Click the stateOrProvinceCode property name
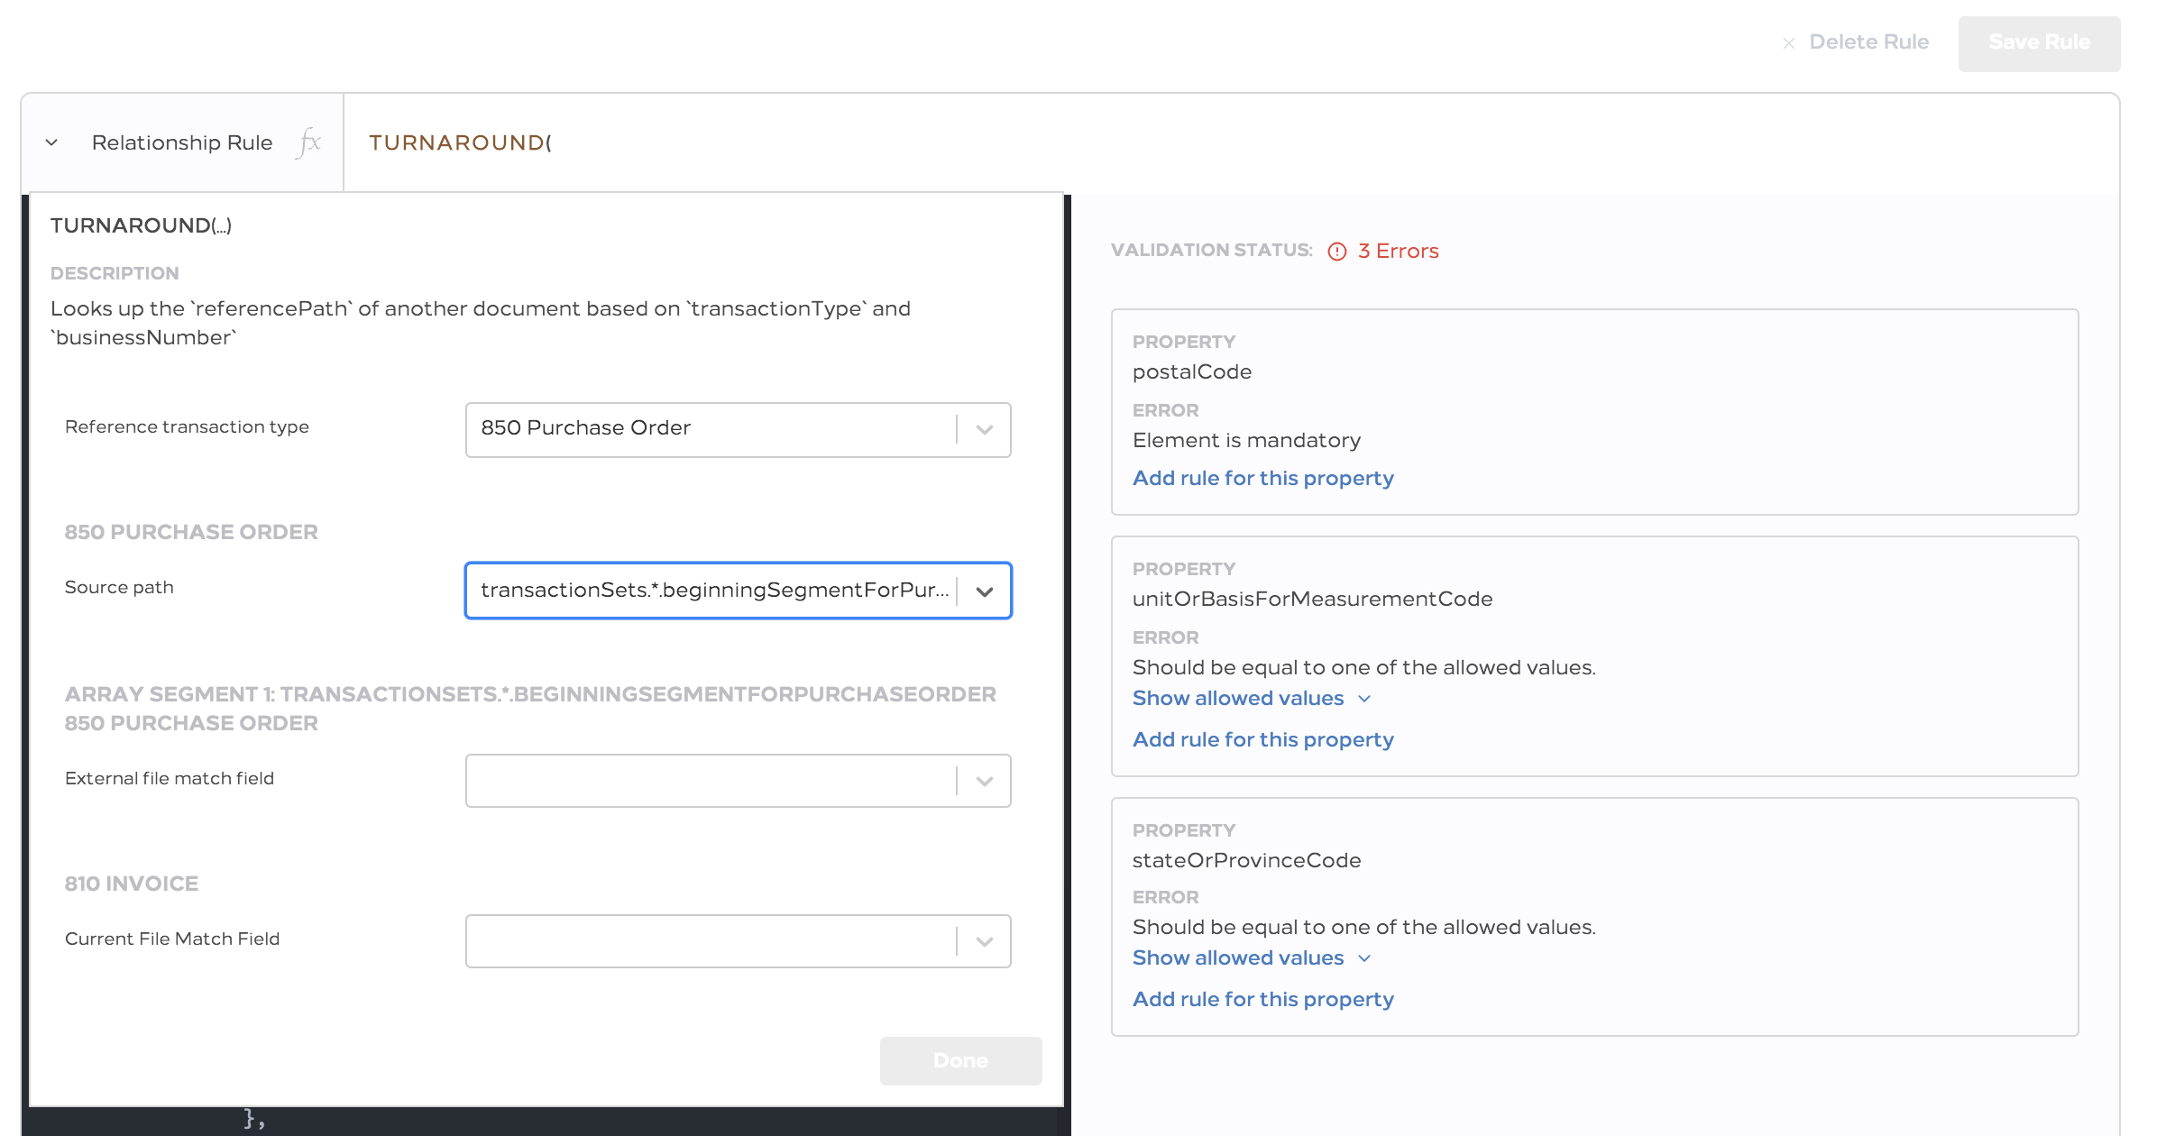This screenshot has height=1136, width=2166. [1246, 860]
